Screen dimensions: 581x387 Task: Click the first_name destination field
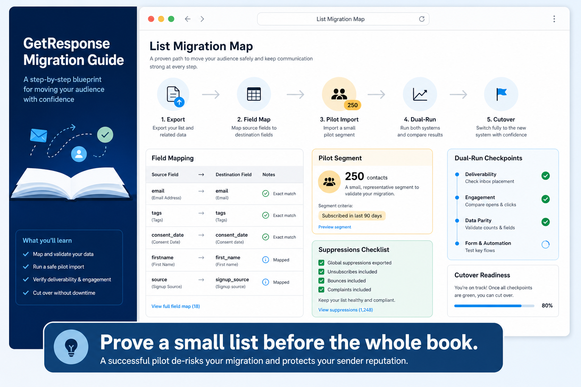click(228, 257)
